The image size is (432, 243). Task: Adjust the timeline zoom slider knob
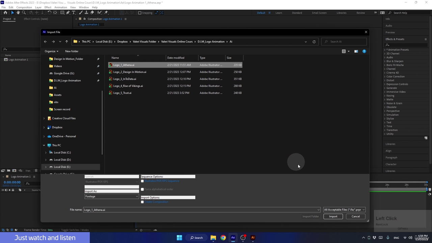click(x=141, y=230)
